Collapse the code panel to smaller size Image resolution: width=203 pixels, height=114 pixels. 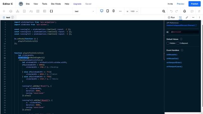pyautogui.click(x=187, y=17)
